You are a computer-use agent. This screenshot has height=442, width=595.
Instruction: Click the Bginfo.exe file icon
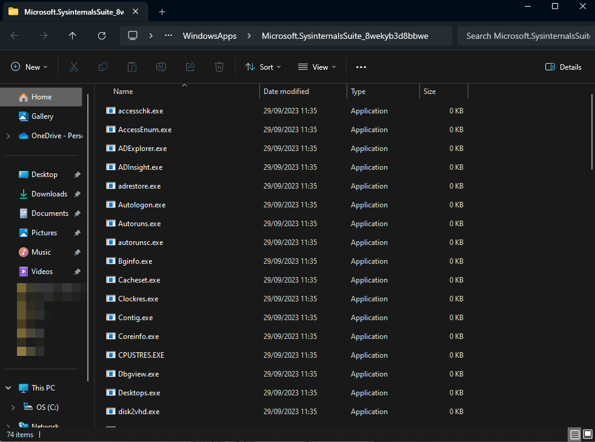tap(111, 261)
